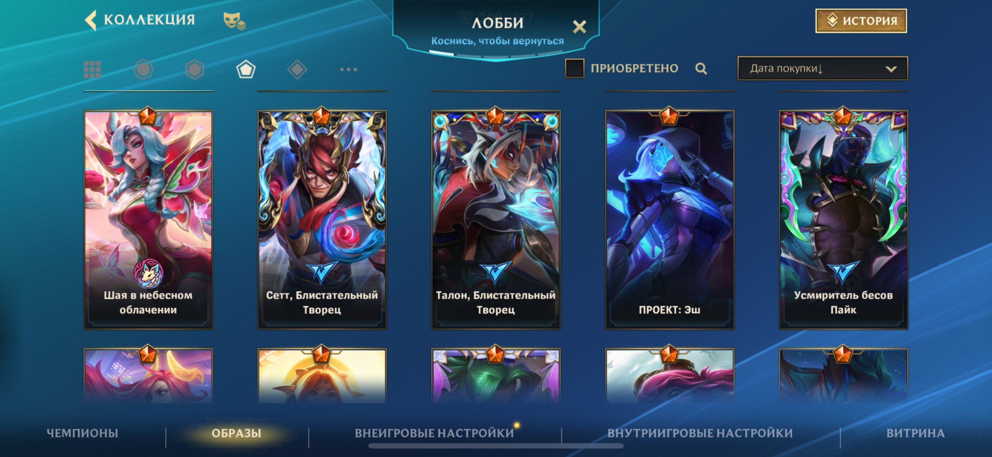Switch to Внутриигровые настройки tab
992x457 pixels.
[700, 433]
